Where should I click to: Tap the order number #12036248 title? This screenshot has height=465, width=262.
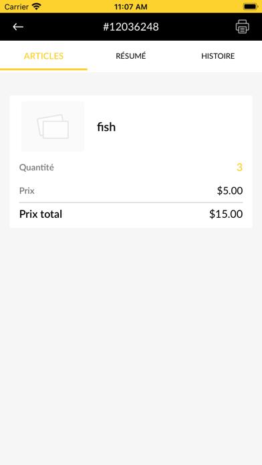tap(131, 27)
